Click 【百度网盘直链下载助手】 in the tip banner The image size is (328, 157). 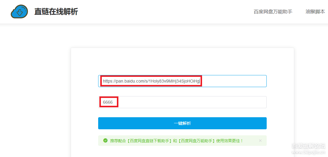(149, 141)
